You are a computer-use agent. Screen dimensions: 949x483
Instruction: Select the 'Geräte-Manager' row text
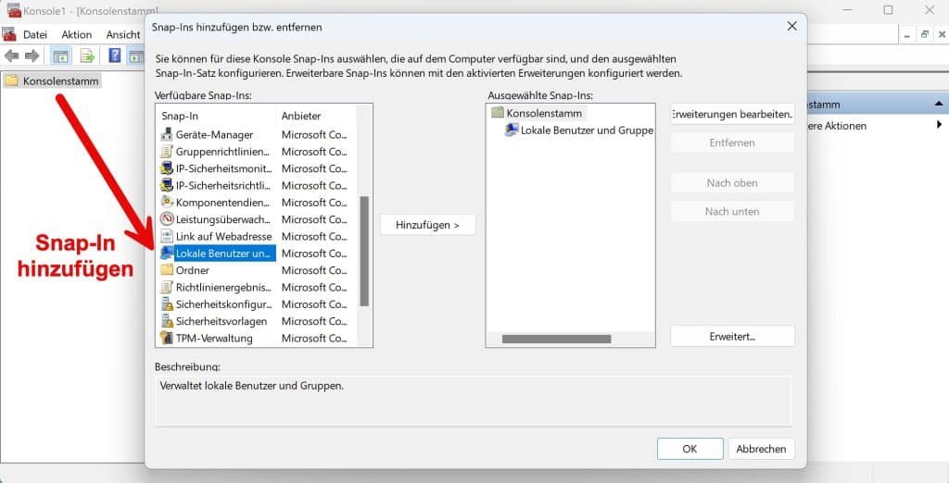coord(214,135)
